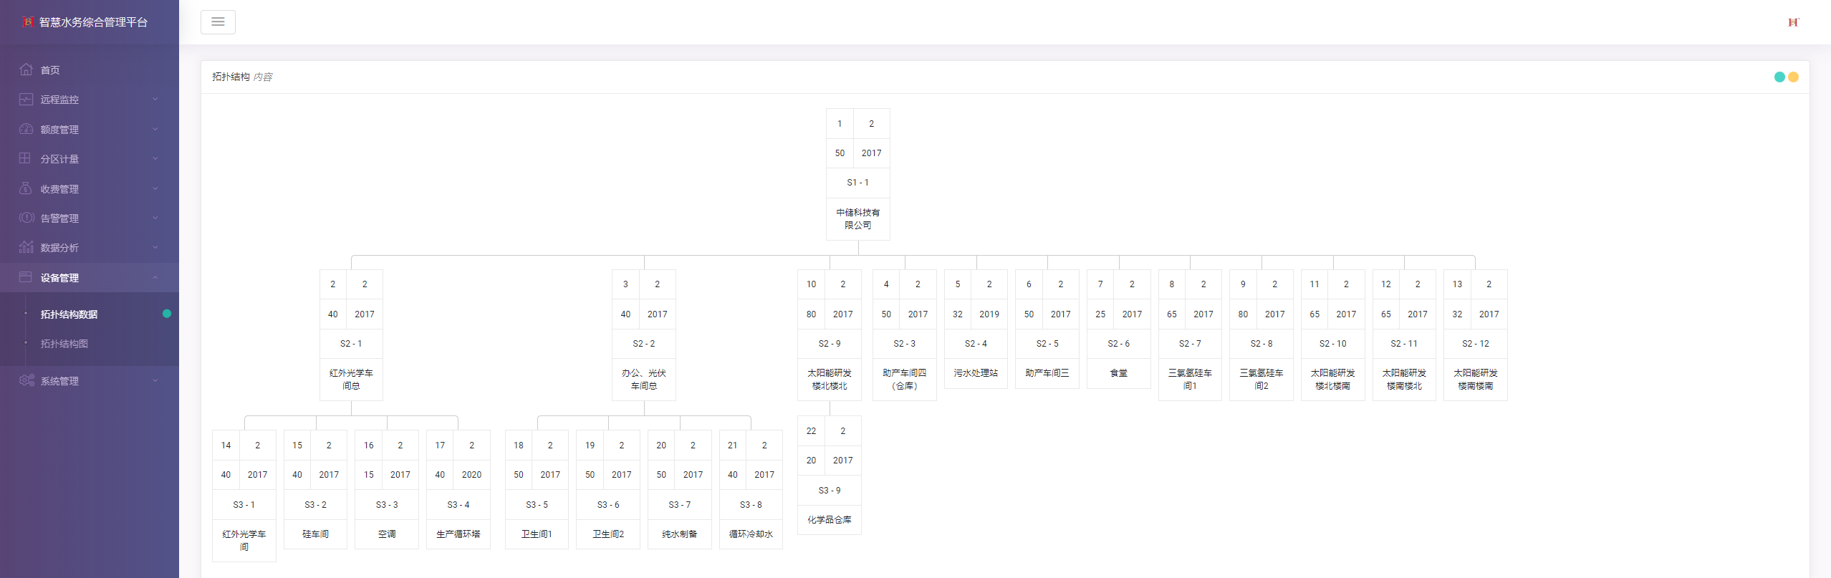The height and width of the screenshot is (578, 1831).
Task: Toggle the hamburger sidebar menu button
Action: pyautogui.click(x=218, y=22)
